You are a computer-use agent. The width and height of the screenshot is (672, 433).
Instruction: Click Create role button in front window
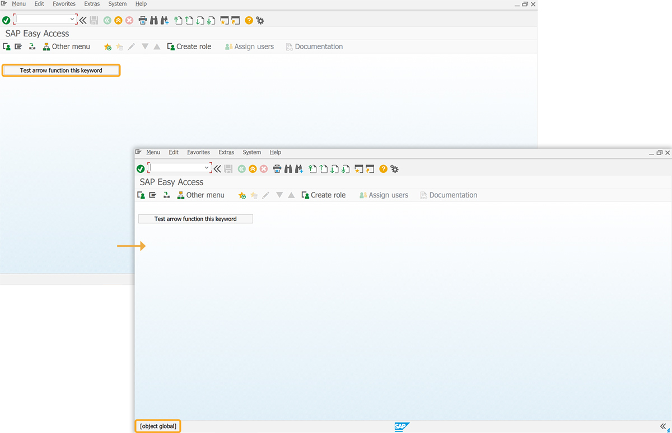(x=323, y=195)
